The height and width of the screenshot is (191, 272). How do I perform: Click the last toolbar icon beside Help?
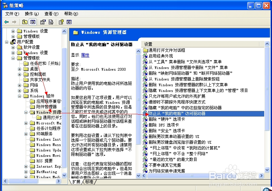[69, 22]
